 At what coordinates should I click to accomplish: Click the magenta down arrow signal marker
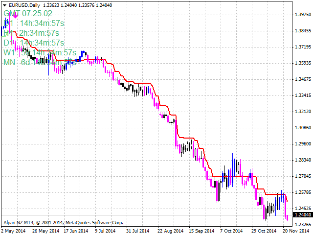(15, 15)
